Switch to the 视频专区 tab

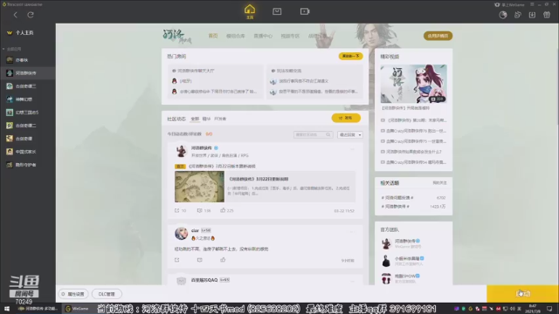coord(290,36)
